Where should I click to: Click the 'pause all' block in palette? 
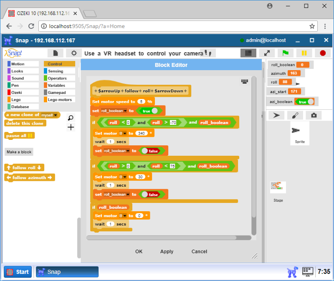tap(19, 136)
